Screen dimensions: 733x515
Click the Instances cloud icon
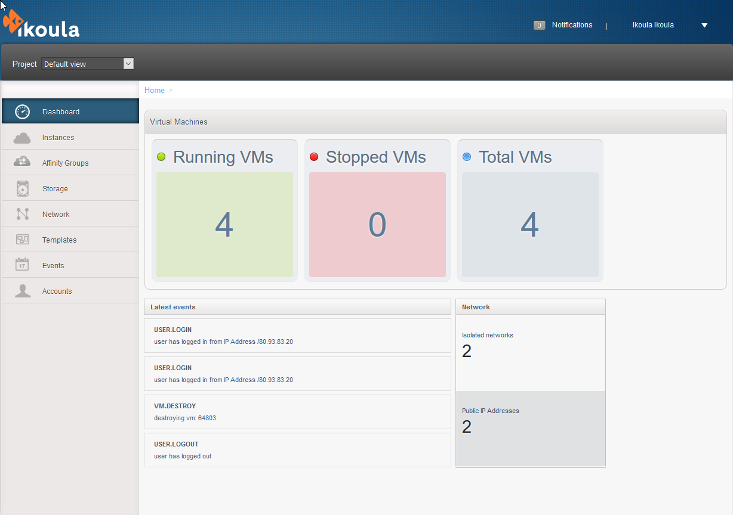(22, 138)
